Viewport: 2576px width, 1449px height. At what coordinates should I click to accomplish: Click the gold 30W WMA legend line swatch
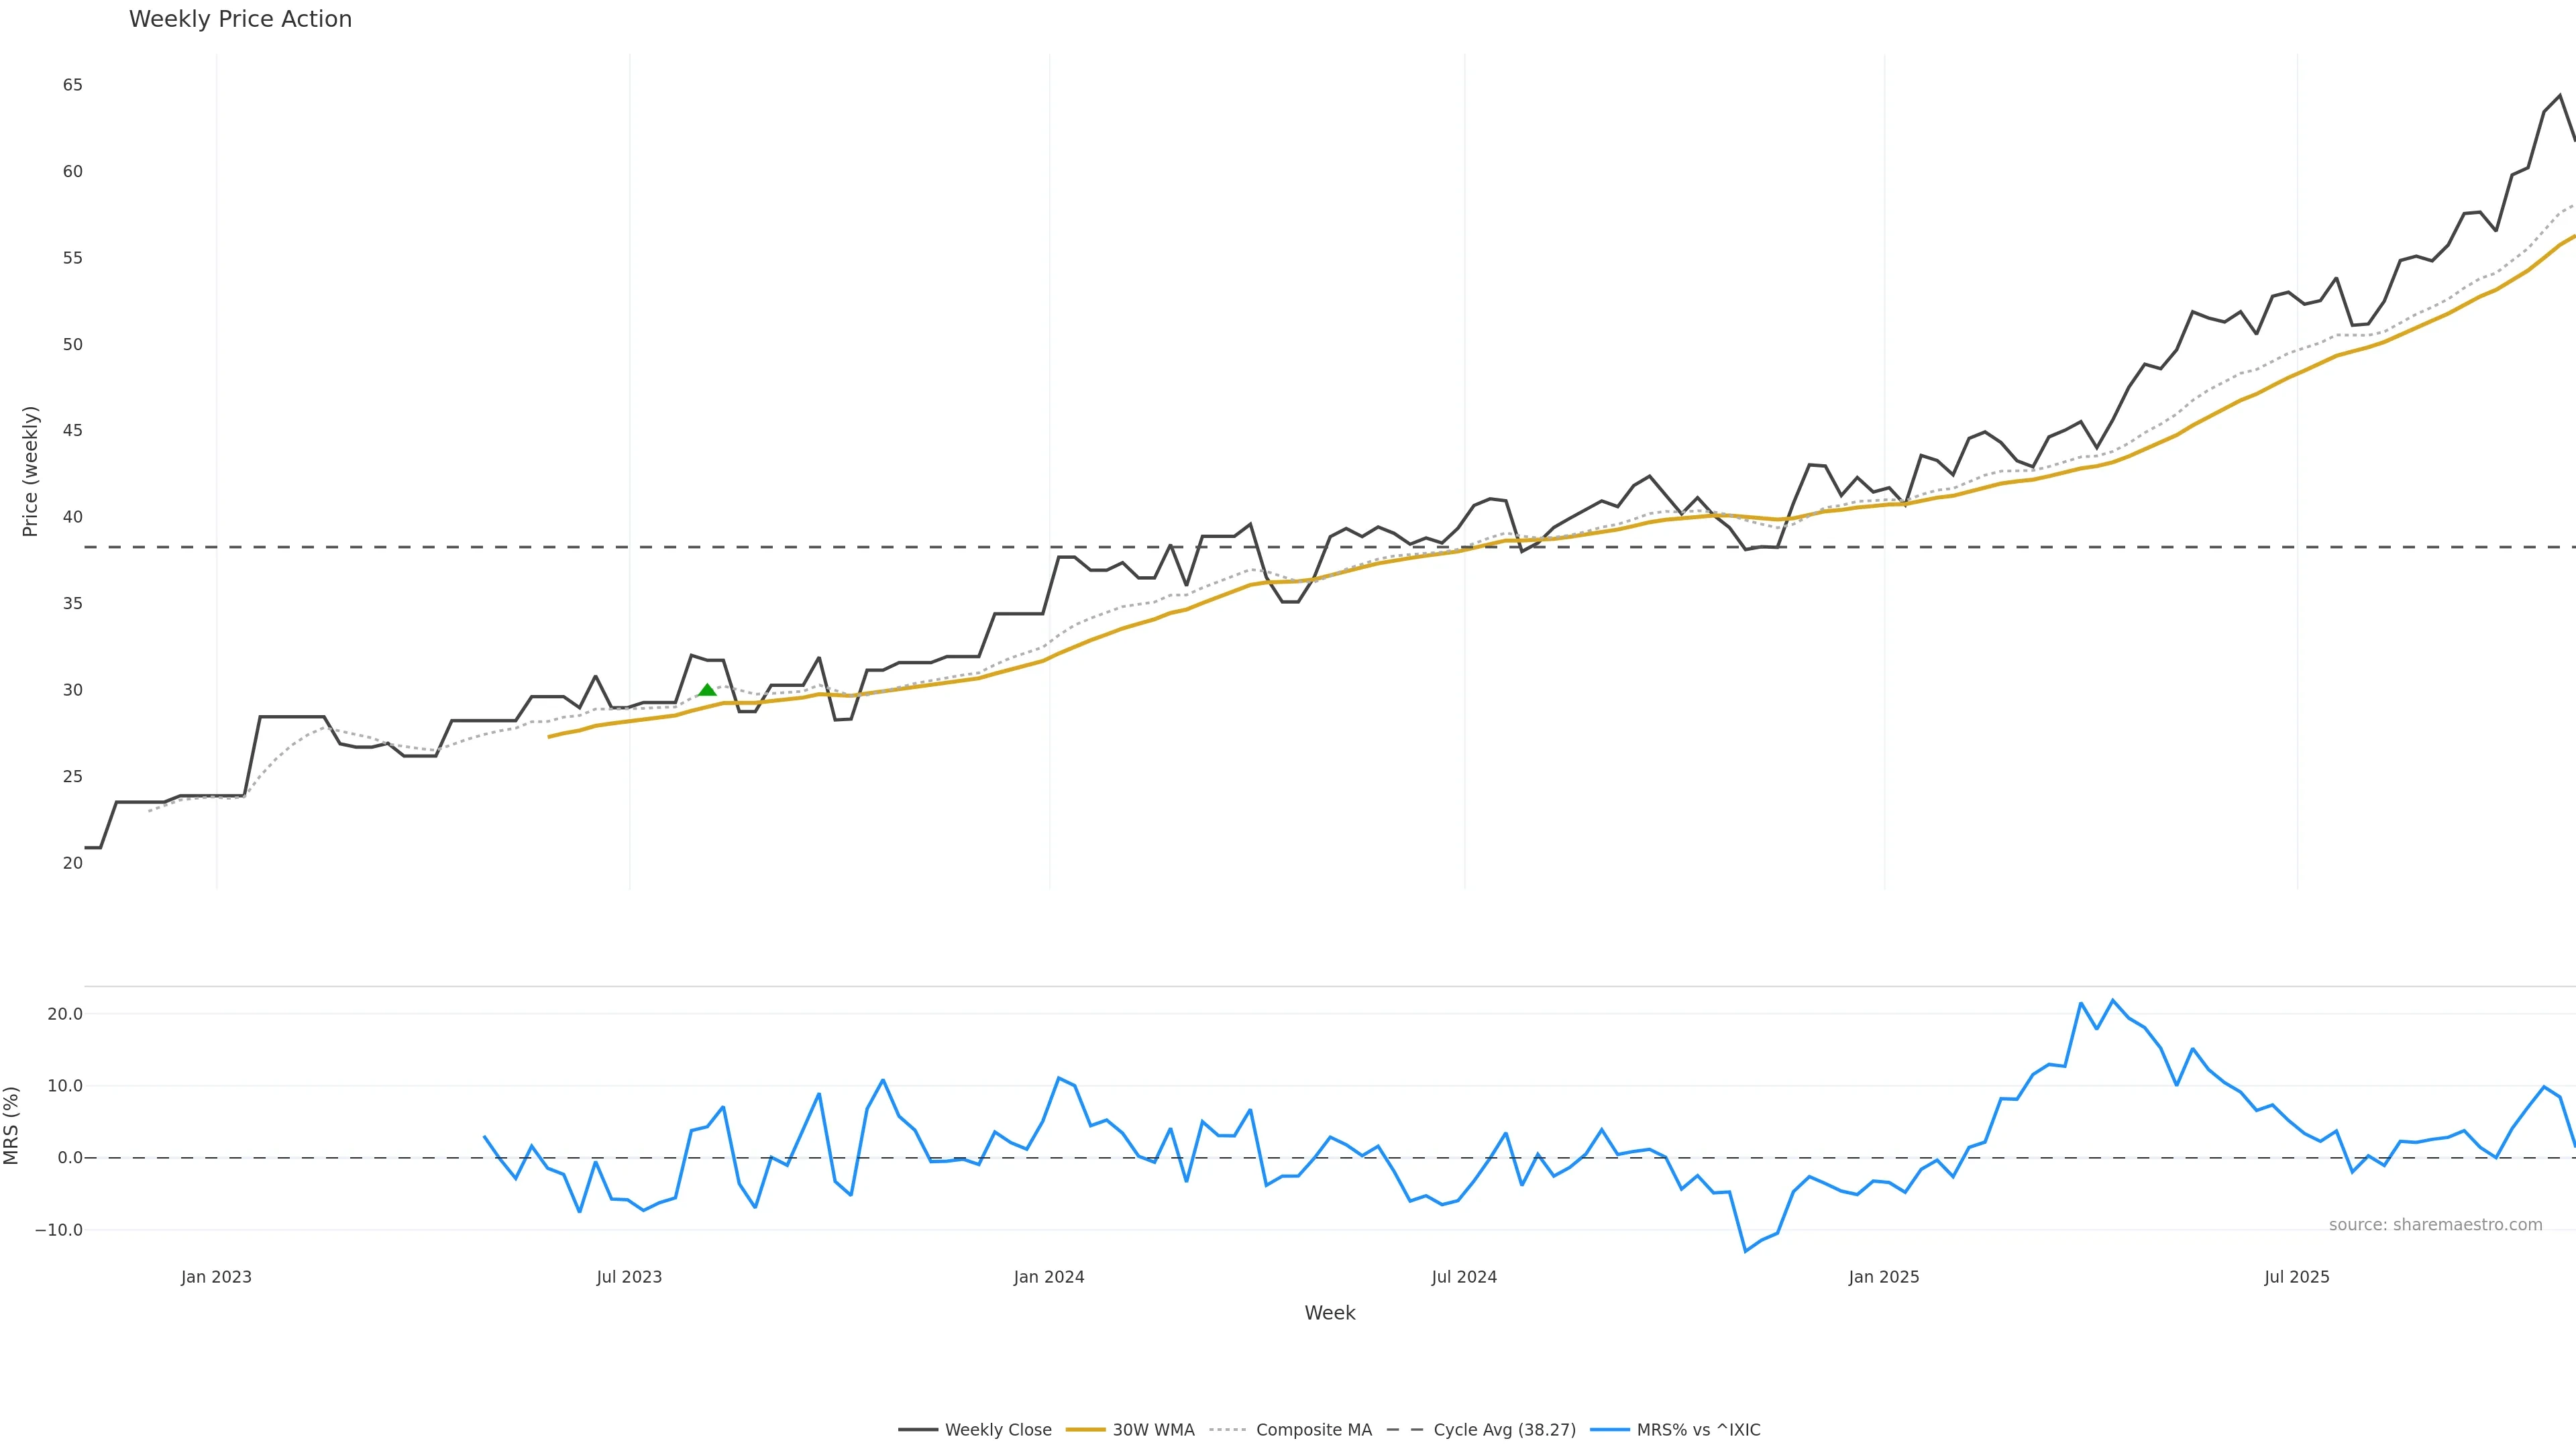point(1086,1430)
